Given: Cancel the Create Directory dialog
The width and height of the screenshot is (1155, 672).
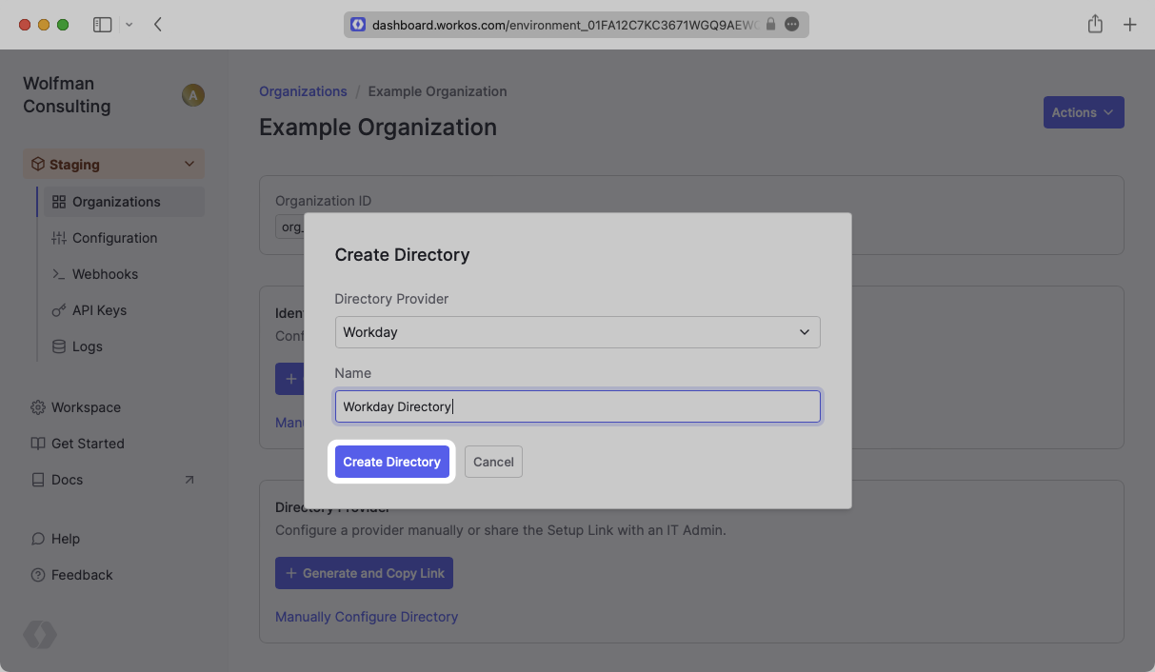Looking at the screenshot, I should [x=493, y=462].
